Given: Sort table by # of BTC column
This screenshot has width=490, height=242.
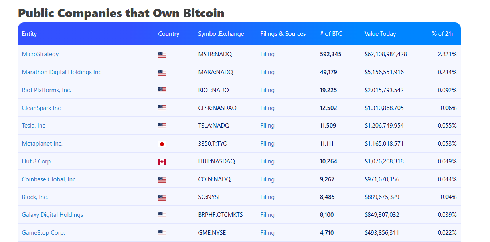Looking at the screenshot, I should [331, 34].
